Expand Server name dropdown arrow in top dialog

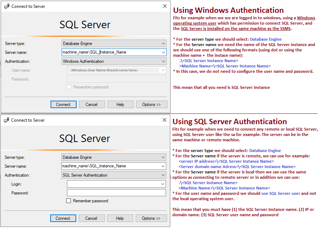[163, 52]
